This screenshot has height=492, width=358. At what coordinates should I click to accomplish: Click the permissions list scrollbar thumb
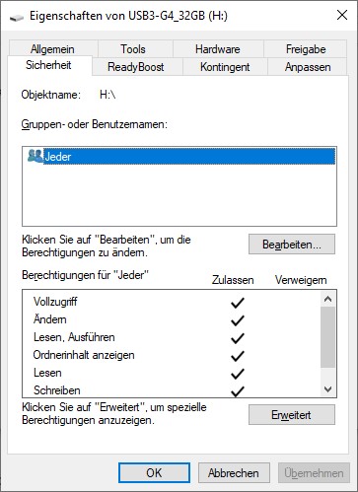pyautogui.click(x=327, y=337)
